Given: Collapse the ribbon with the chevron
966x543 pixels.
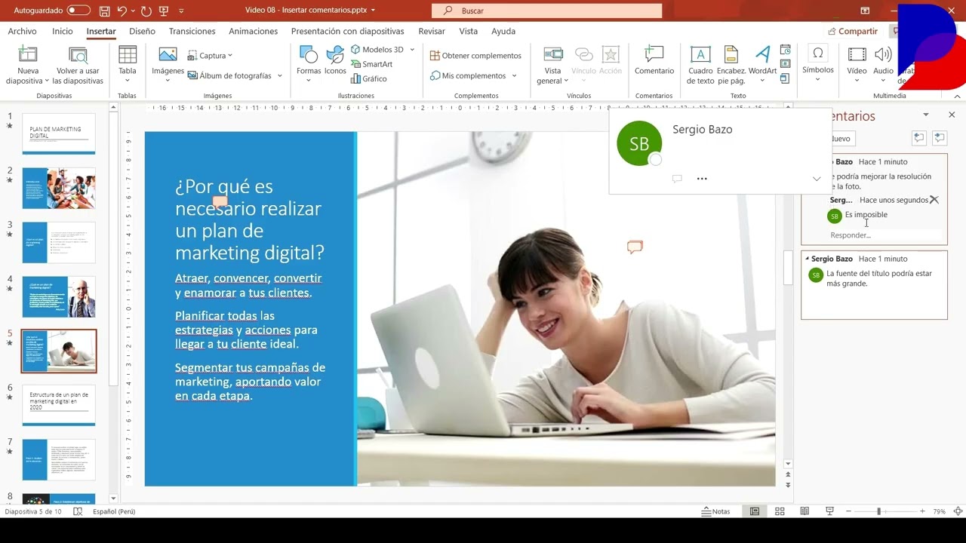Looking at the screenshot, I should tap(956, 96).
